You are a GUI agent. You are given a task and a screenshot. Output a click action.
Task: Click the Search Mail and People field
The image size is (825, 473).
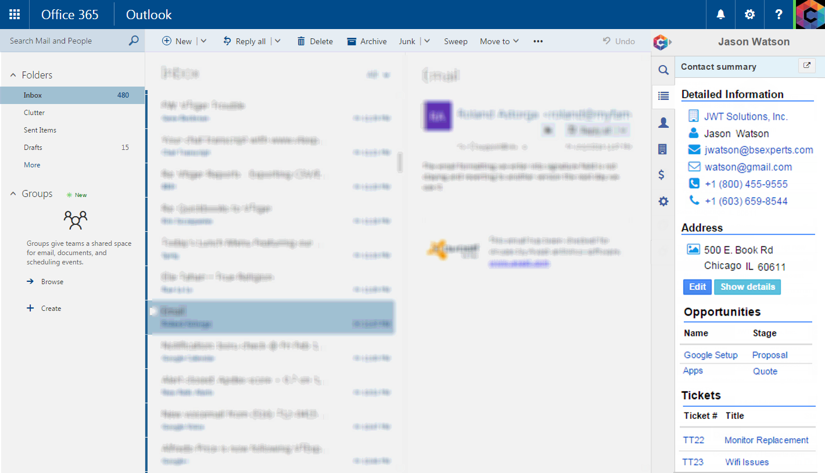tap(67, 41)
